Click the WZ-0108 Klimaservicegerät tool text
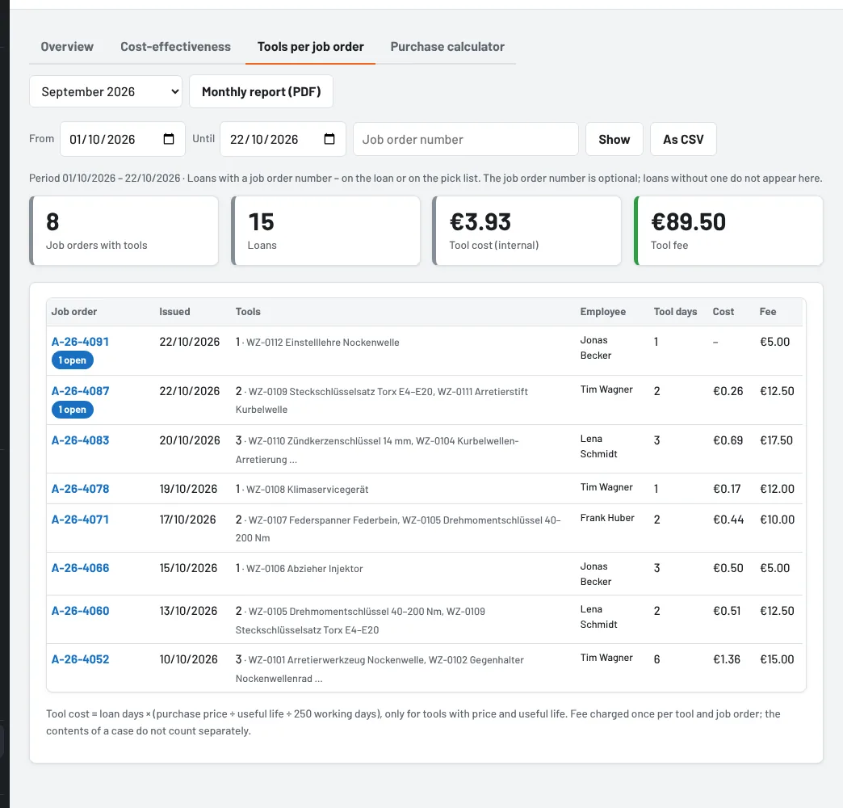The height and width of the screenshot is (808, 843). click(307, 490)
